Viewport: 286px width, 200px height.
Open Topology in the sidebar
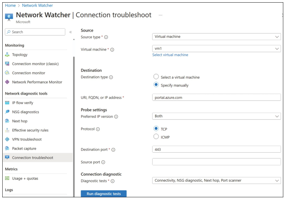[x=20, y=54]
